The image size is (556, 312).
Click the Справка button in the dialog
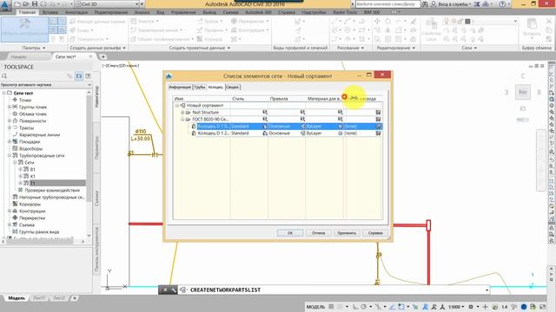(x=375, y=233)
